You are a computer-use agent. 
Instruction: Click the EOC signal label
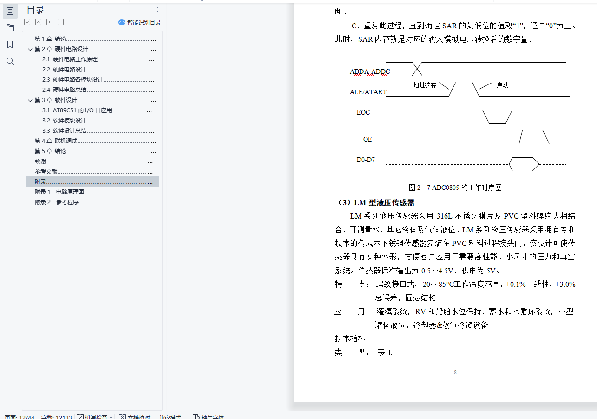tap(363, 112)
